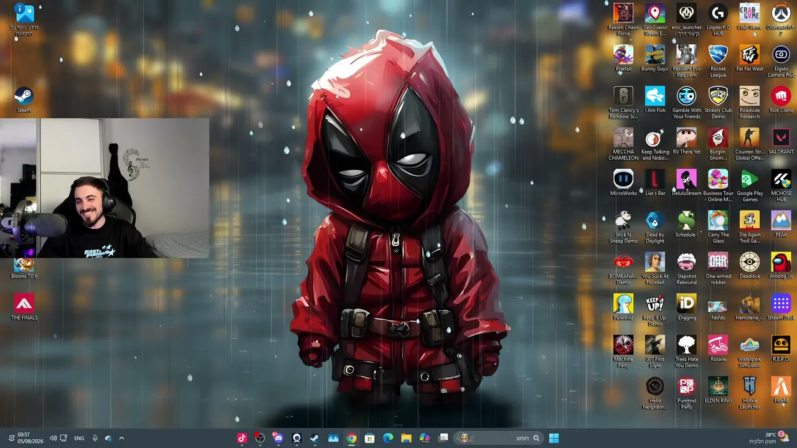Open the ENG input language switcher
Screen dimensions: 797x448
79,438
